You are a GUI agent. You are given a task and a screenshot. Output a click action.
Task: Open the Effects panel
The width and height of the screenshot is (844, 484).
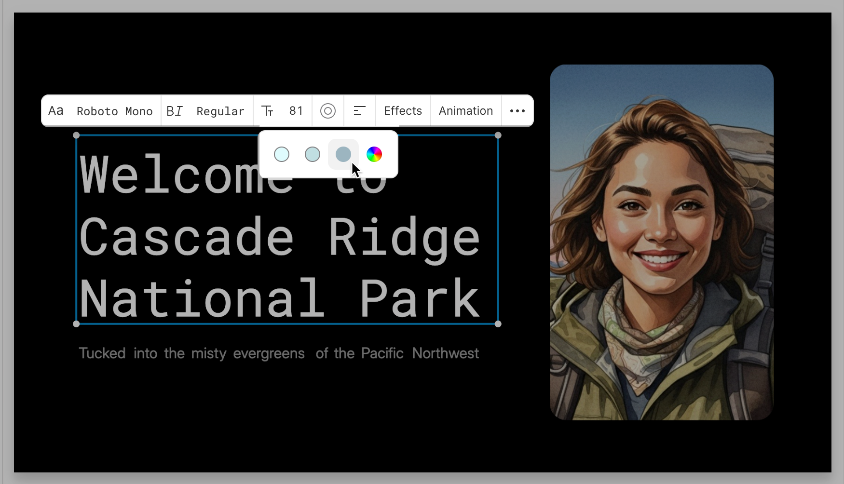click(x=403, y=110)
